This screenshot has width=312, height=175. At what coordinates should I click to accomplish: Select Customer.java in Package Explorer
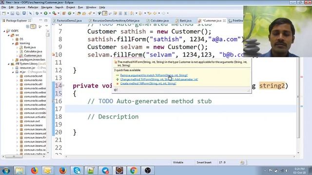[x=33, y=55]
